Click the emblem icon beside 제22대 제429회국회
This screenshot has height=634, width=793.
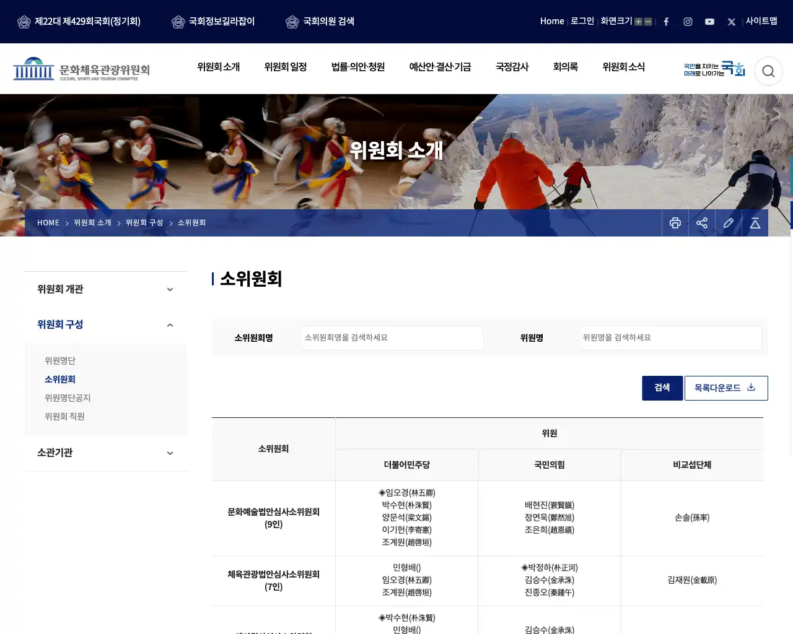[x=24, y=22]
